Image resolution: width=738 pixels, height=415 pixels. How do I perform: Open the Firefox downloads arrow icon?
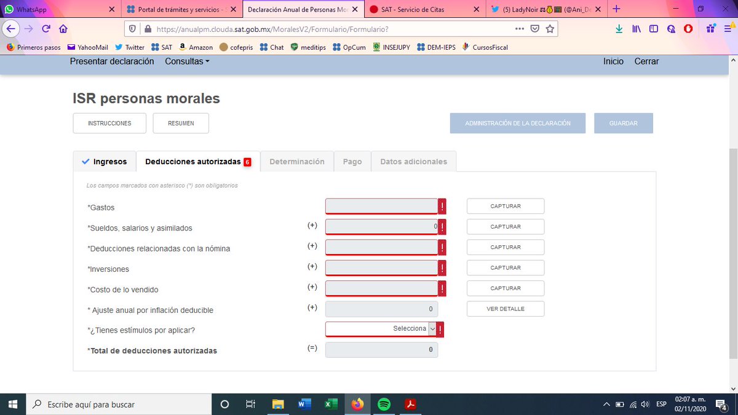(x=619, y=29)
